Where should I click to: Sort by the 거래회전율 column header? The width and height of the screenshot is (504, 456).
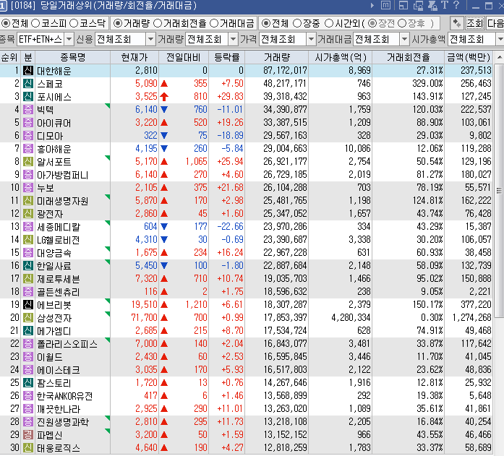point(409,58)
